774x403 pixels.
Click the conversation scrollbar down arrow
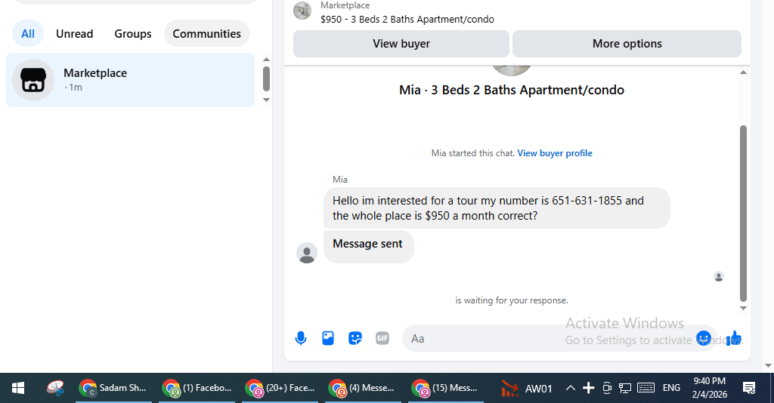[x=743, y=308]
